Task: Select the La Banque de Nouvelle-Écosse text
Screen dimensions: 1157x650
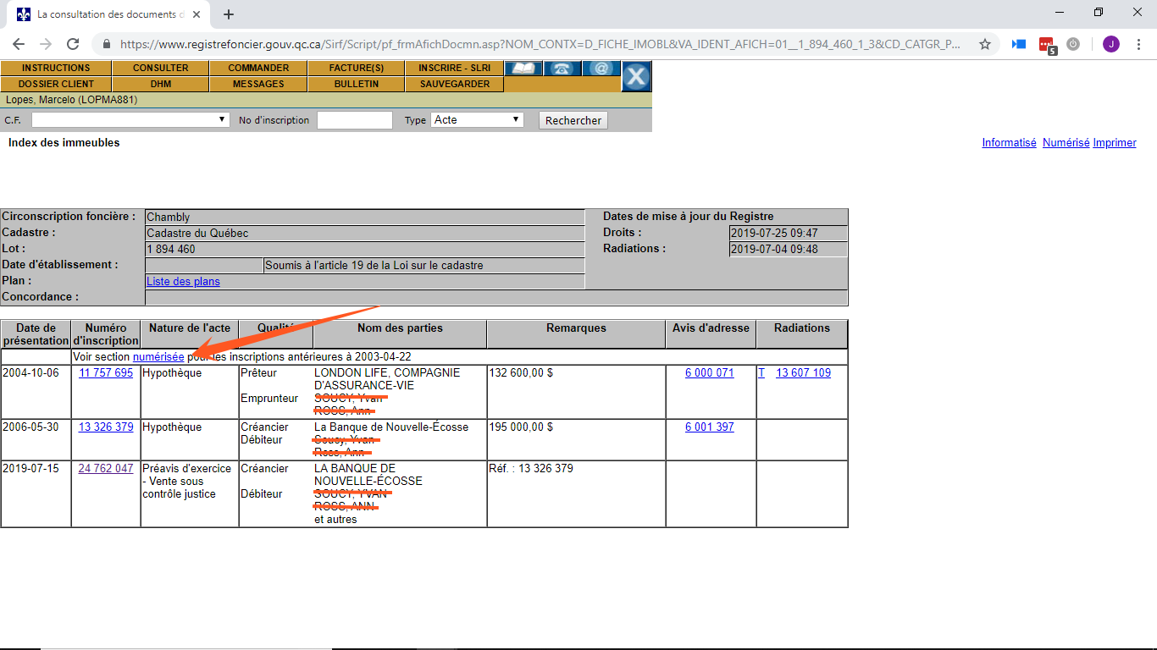Action: pyautogui.click(x=391, y=427)
